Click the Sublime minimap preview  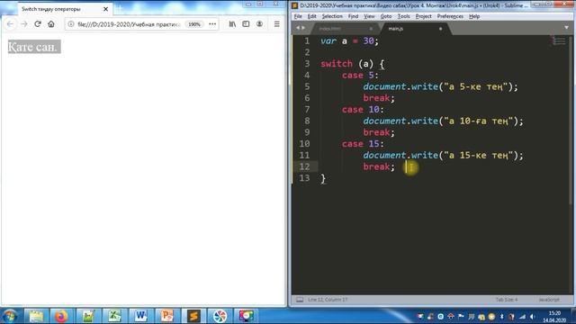[x=559, y=40]
